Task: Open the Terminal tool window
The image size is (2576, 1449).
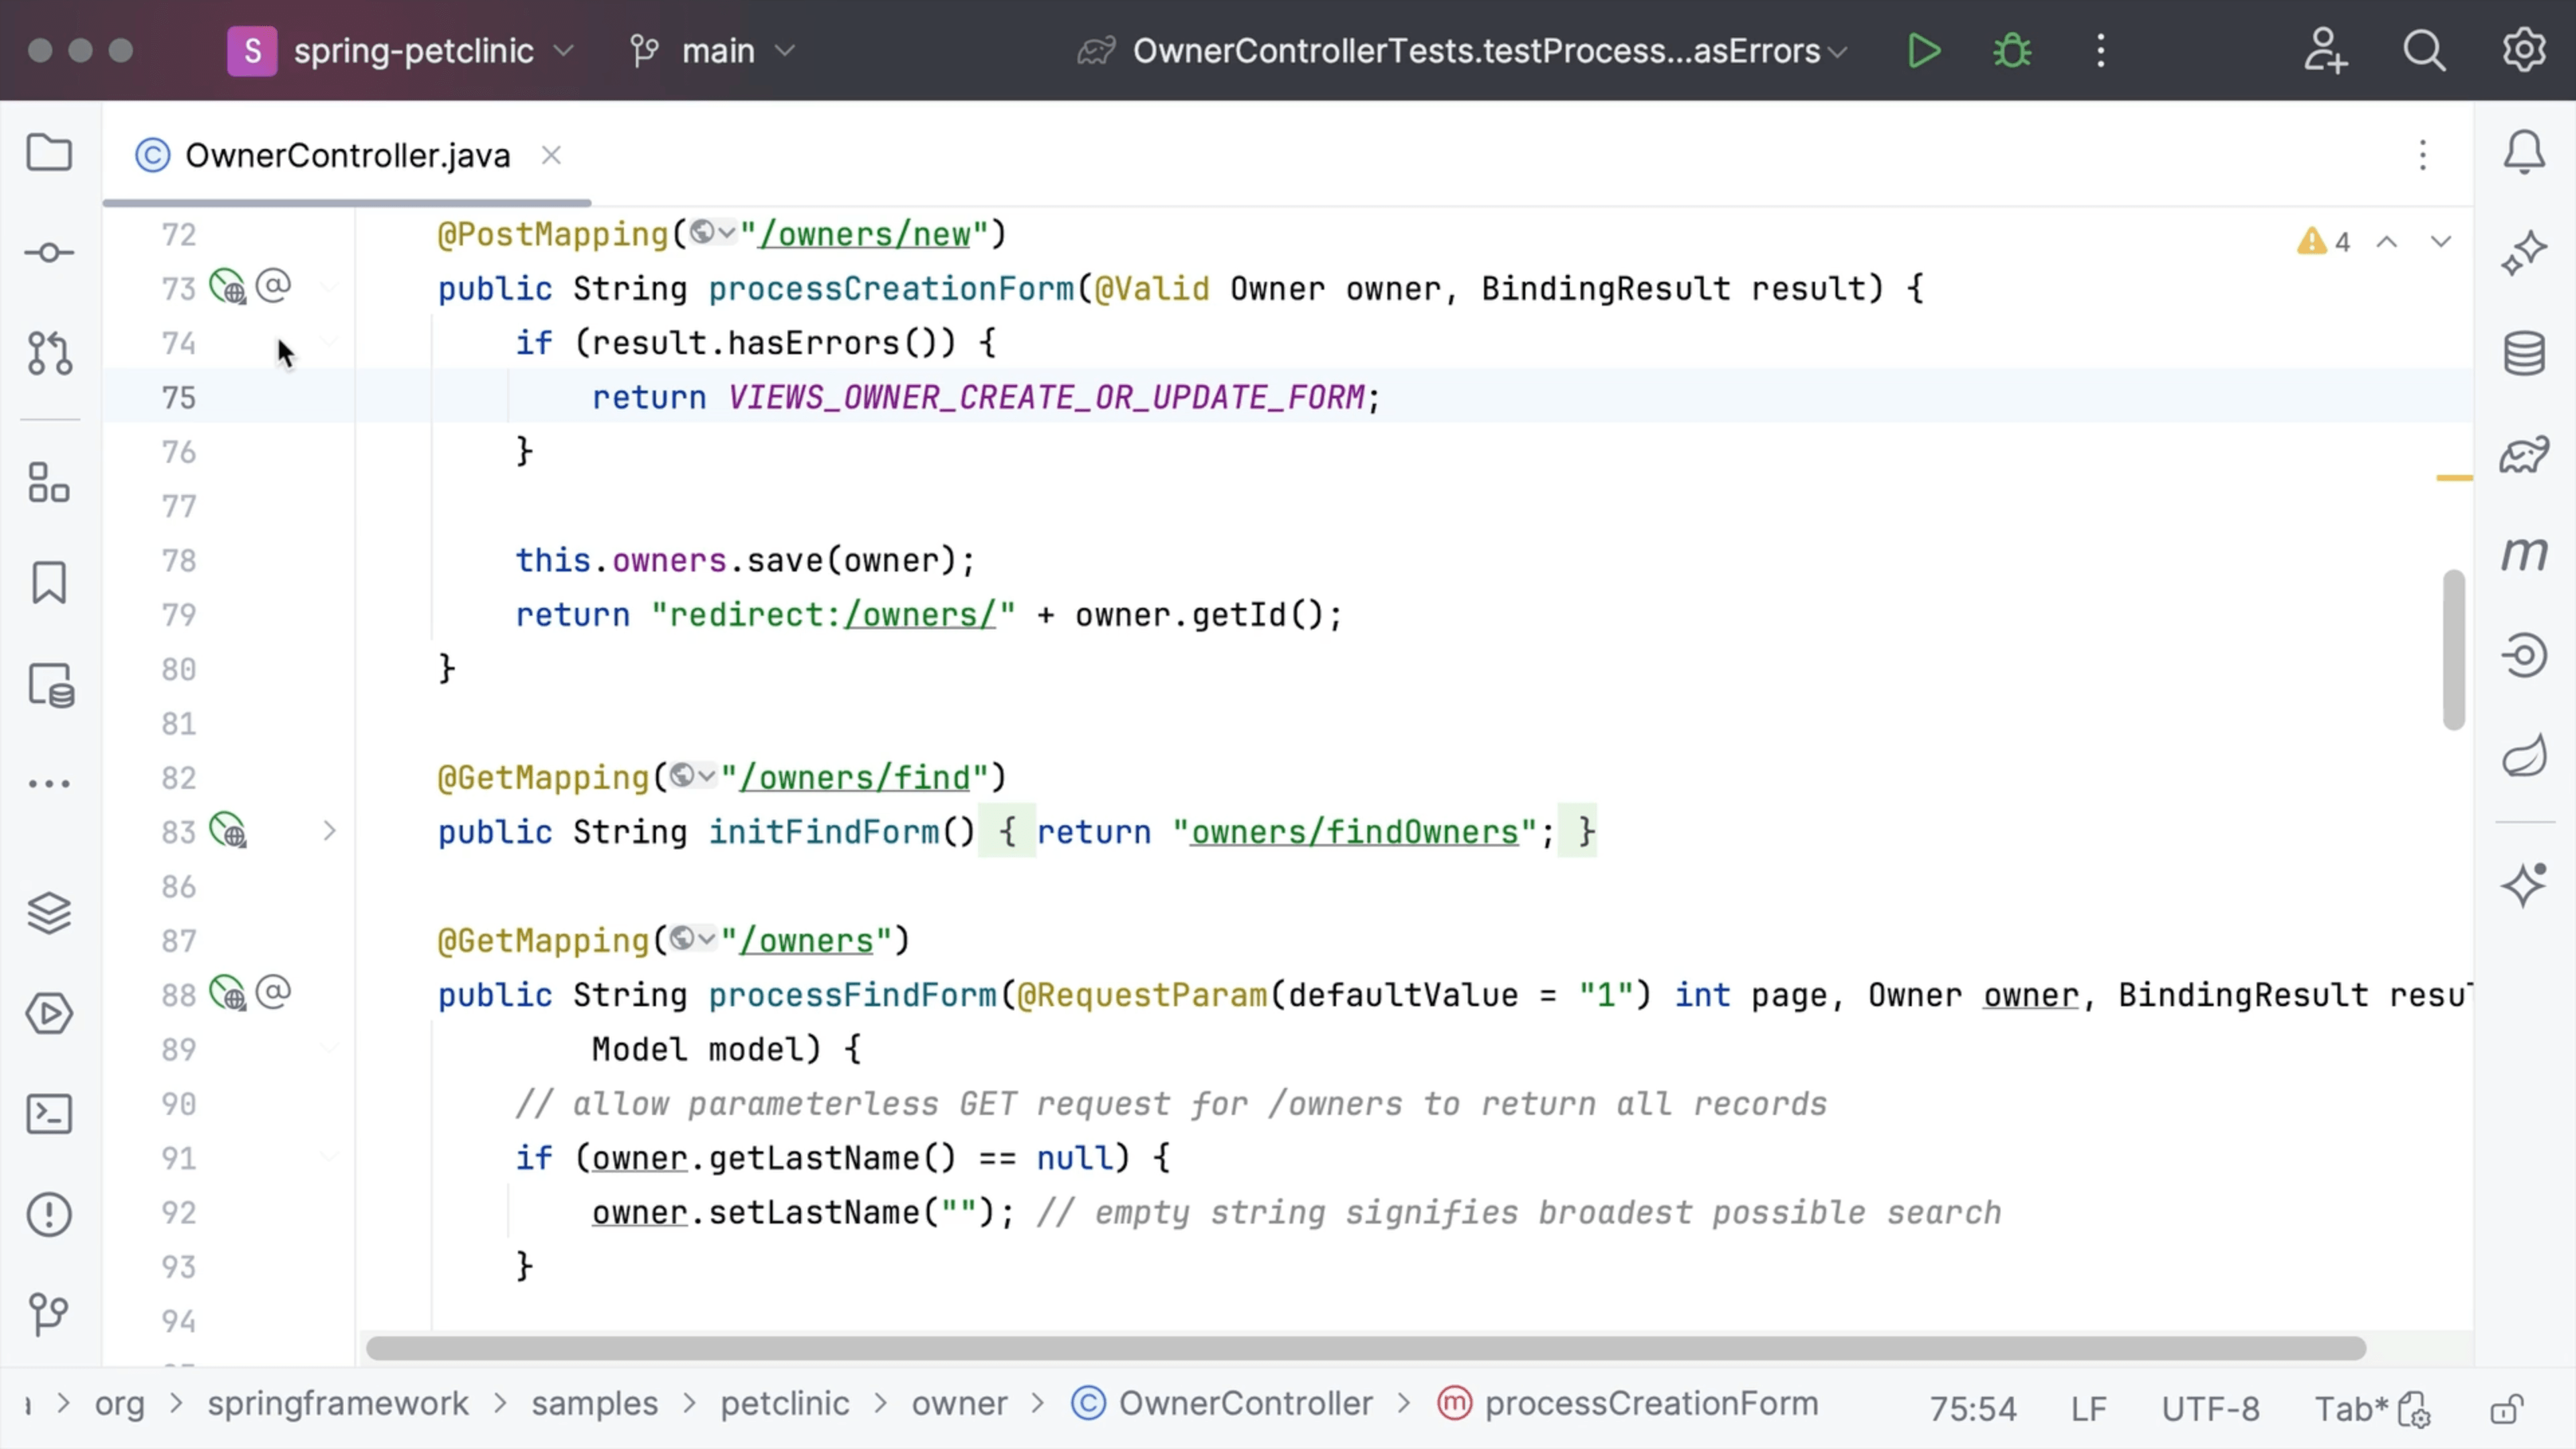Action: 48,1113
